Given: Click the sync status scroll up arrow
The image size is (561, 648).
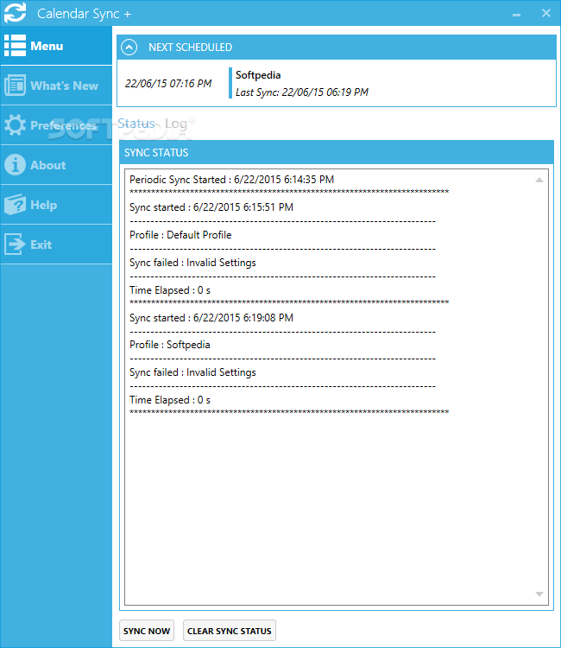Looking at the screenshot, I should point(539,180).
